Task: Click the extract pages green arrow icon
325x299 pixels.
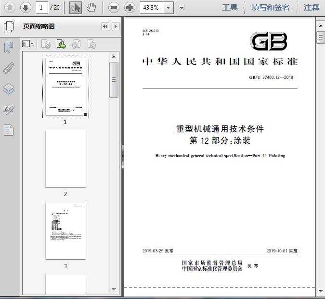Action: (61, 44)
